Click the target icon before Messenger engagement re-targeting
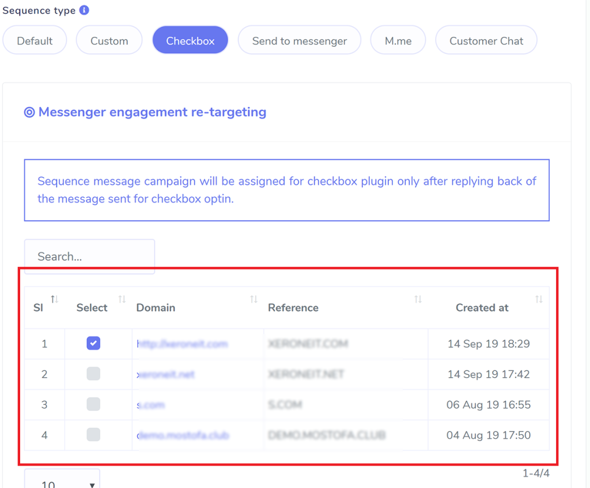This screenshot has width=590, height=488. pos(29,112)
